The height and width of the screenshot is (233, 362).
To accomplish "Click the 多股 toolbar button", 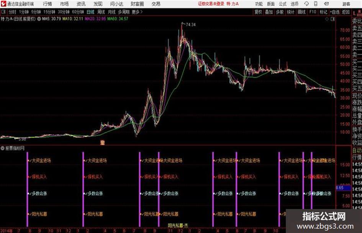I will pos(280,12).
